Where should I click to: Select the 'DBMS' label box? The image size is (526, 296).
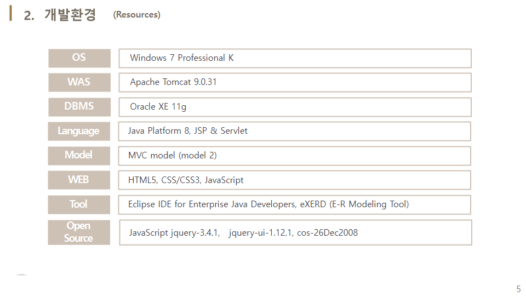pos(79,107)
